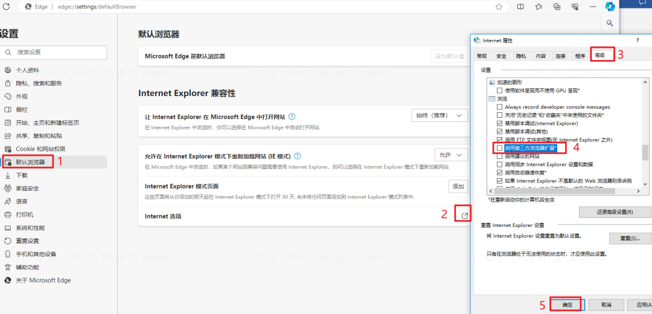Screen dimensions: 652x314
Task: Switch to 连接 tab in Internet Properties
Action: point(560,56)
